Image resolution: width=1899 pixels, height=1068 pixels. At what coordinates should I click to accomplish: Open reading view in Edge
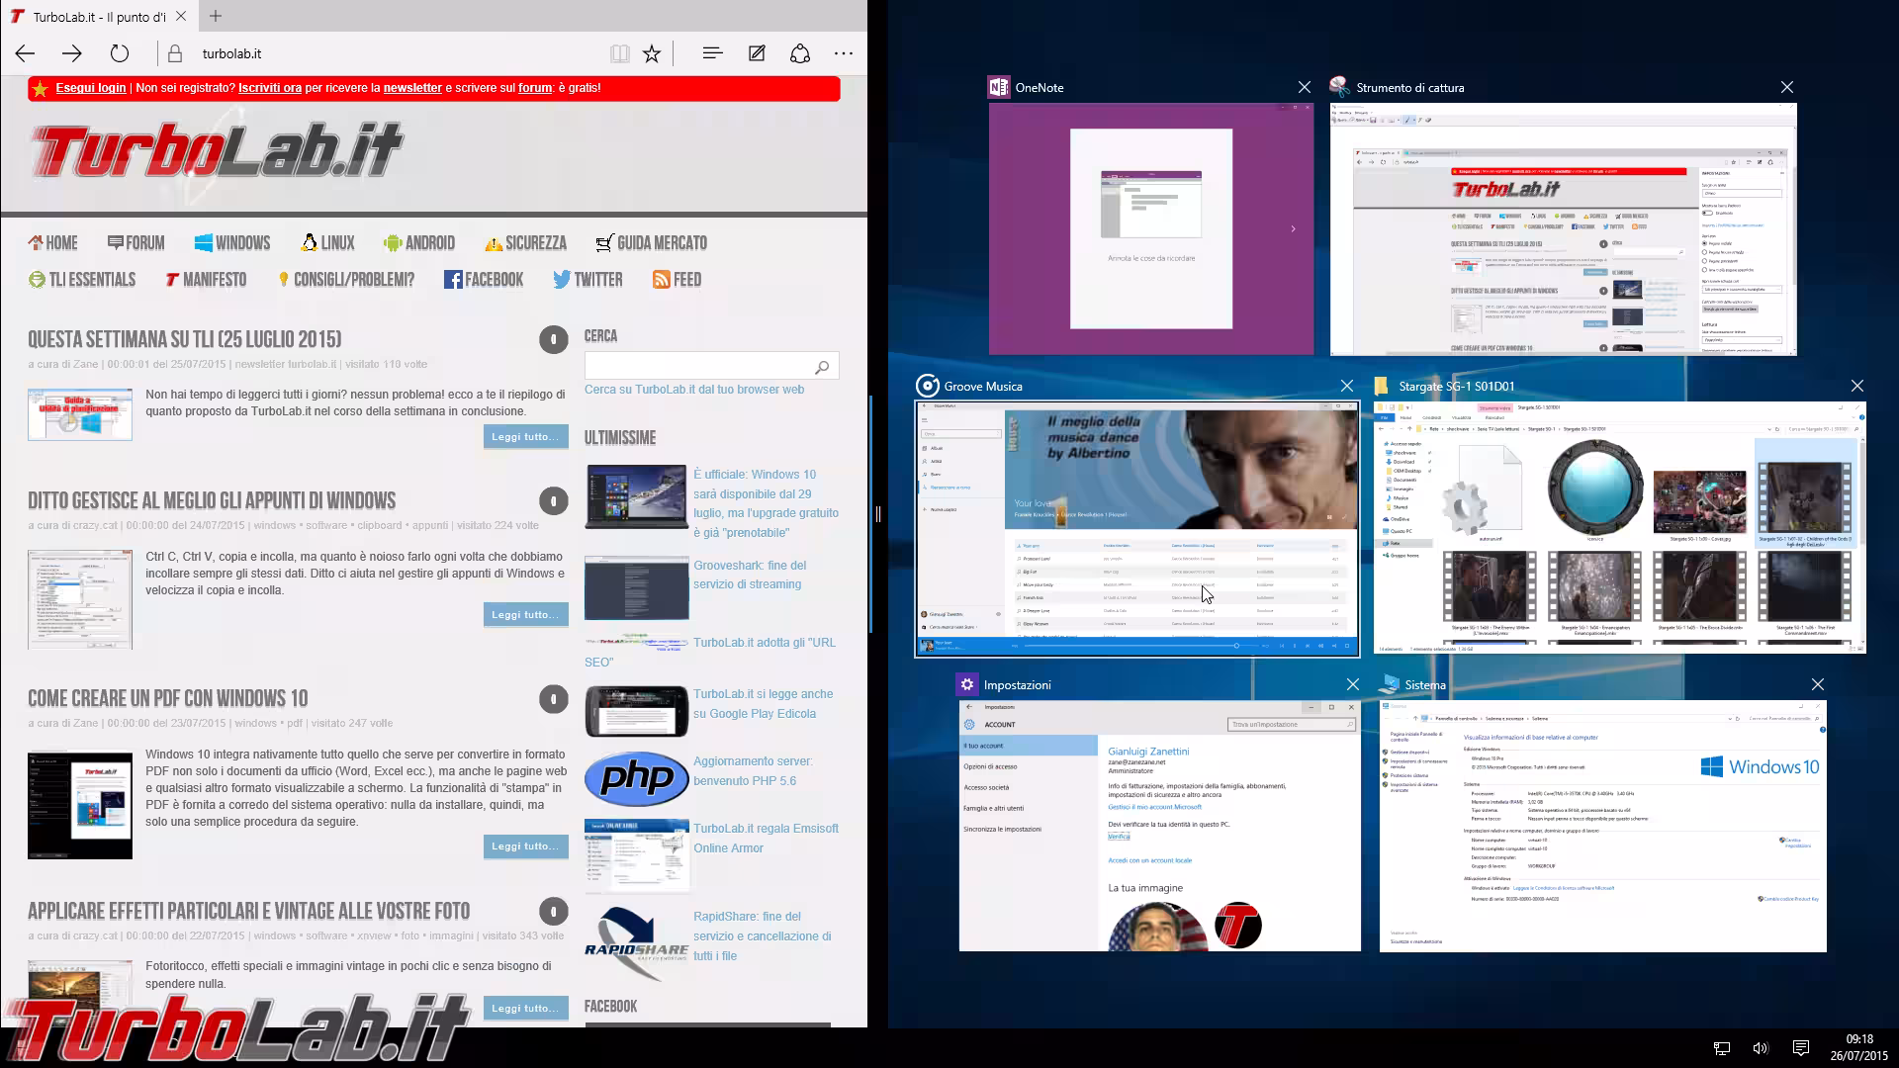click(x=619, y=53)
